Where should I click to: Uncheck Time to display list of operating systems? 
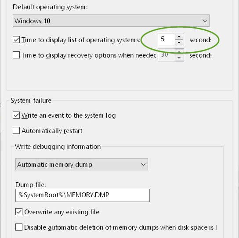(16, 40)
